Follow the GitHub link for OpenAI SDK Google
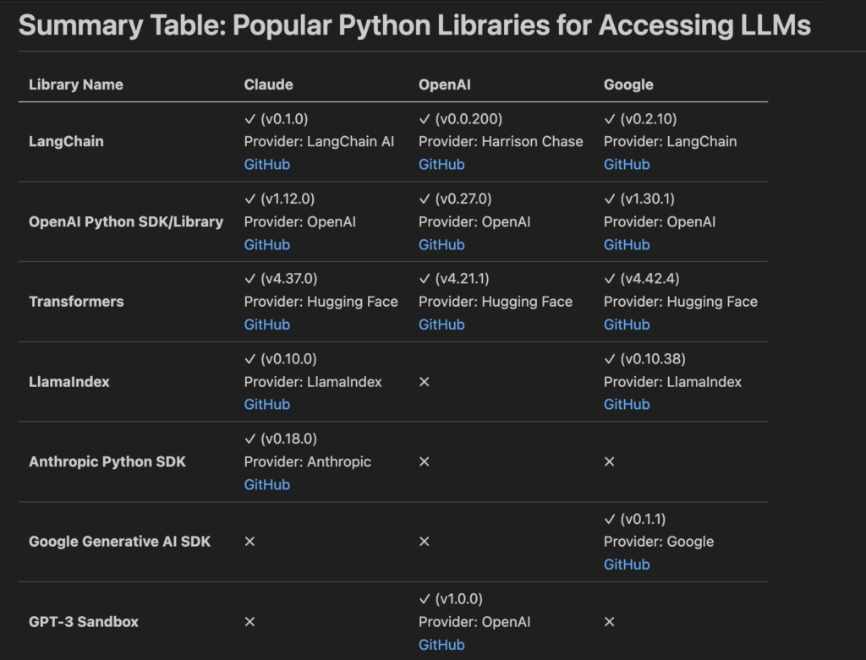Image resolution: width=866 pixels, height=660 pixels. point(627,244)
